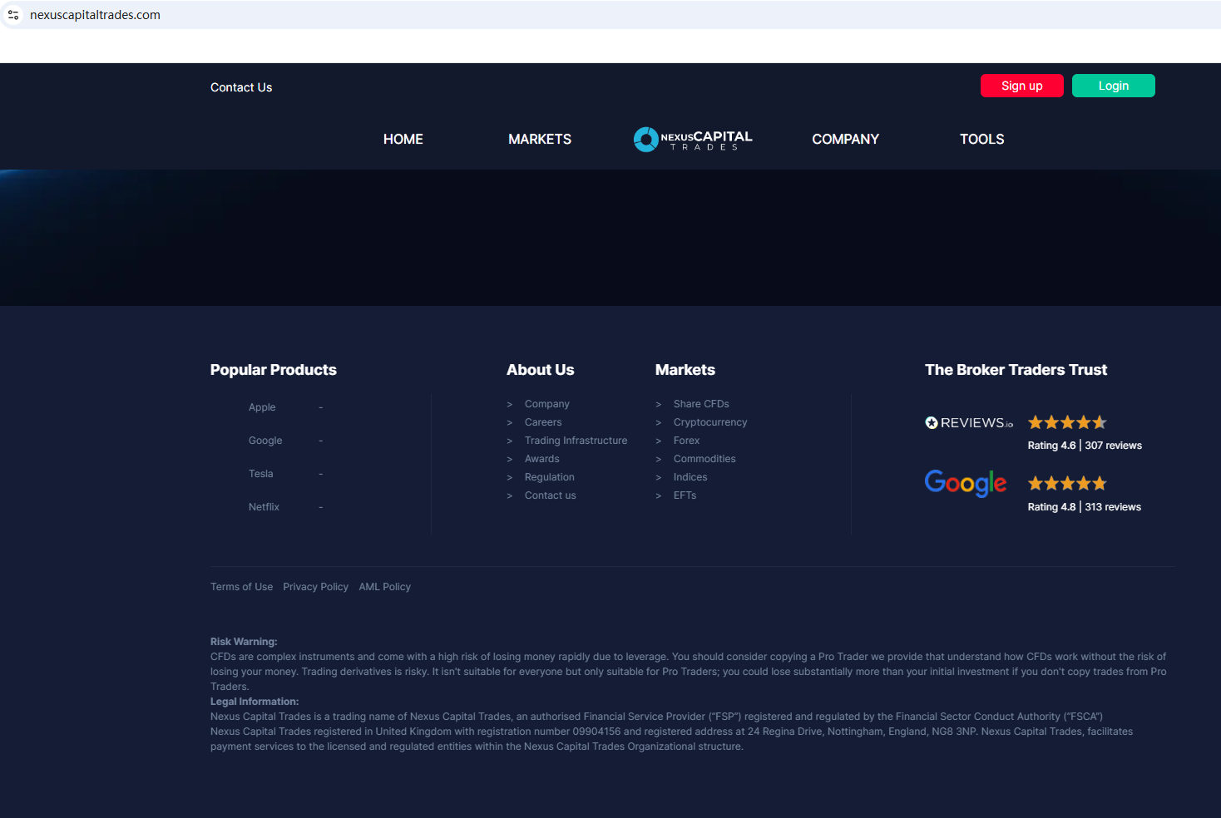This screenshot has width=1221, height=818.
Task: Open the AML Policy link
Action: click(384, 587)
